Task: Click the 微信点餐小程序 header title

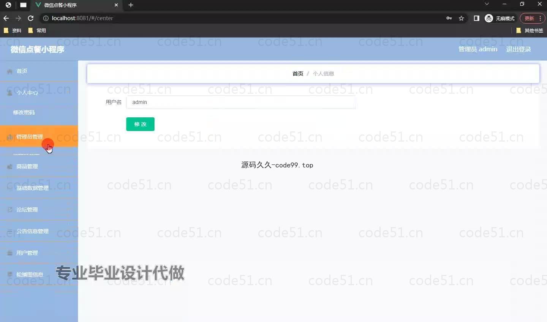Action: tap(37, 49)
